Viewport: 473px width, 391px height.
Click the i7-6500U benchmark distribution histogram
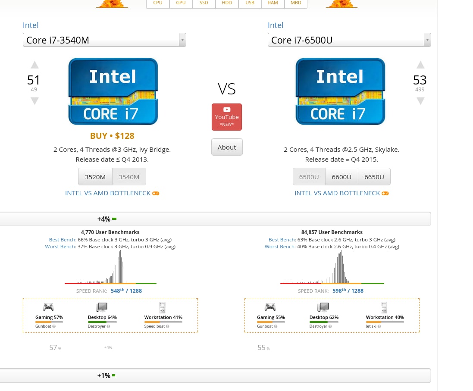332,267
